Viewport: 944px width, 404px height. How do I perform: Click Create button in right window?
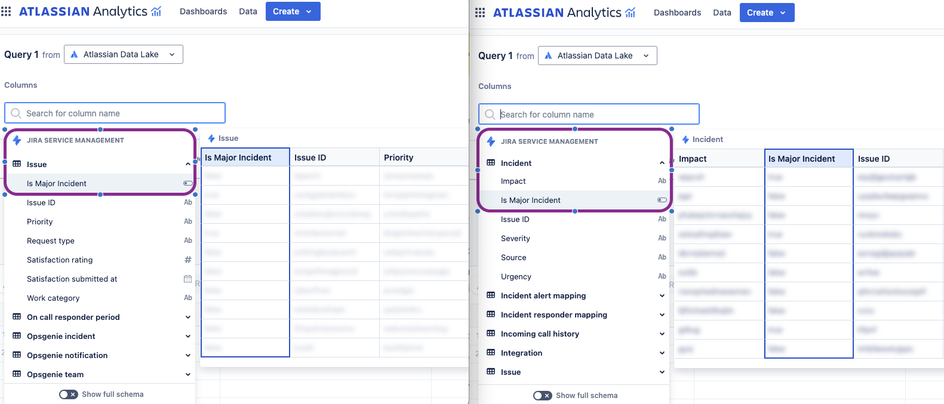(x=767, y=13)
